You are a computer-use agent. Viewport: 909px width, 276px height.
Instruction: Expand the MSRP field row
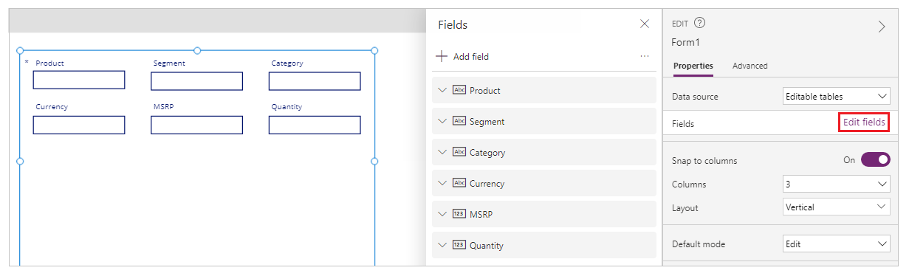click(x=442, y=214)
